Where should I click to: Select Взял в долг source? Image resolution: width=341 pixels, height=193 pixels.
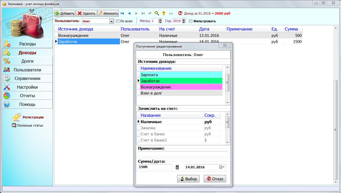tap(181, 93)
